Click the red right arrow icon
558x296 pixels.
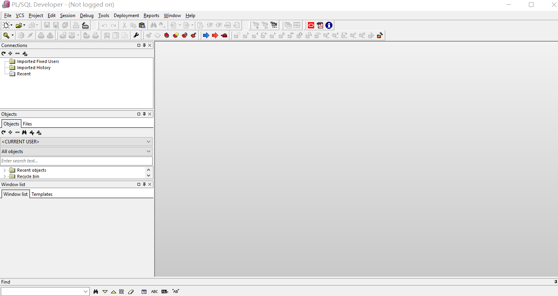point(215,35)
